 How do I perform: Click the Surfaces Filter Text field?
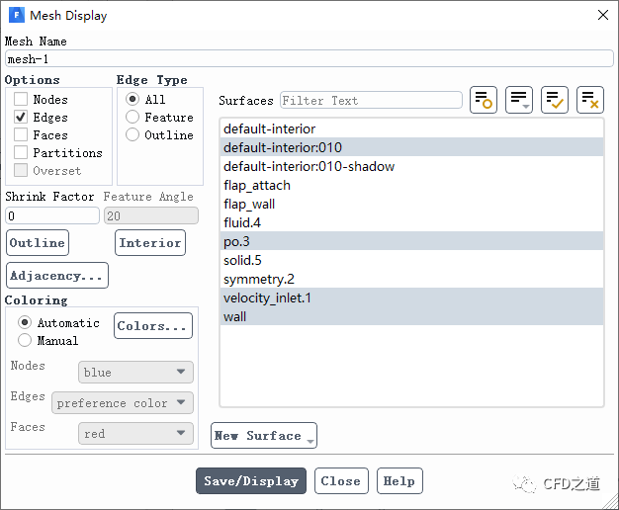(x=371, y=101)
